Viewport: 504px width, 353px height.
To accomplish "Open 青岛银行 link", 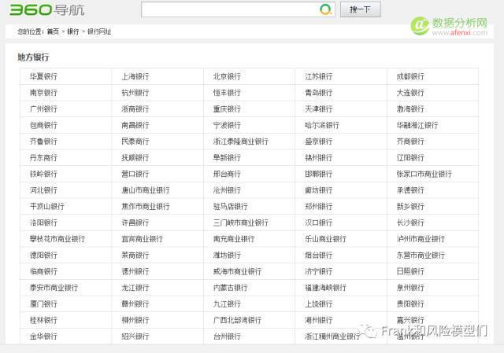I will [x=318, y=93].
